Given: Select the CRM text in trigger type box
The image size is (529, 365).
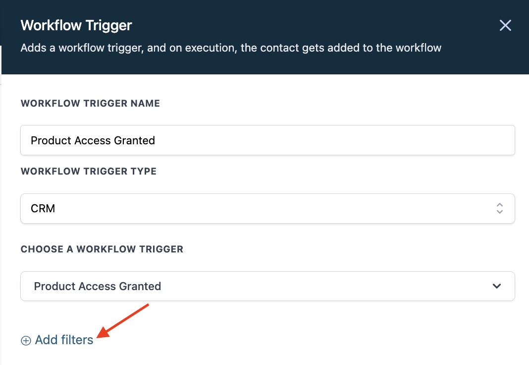Looking at the screenshot, I should coord(43,208).
